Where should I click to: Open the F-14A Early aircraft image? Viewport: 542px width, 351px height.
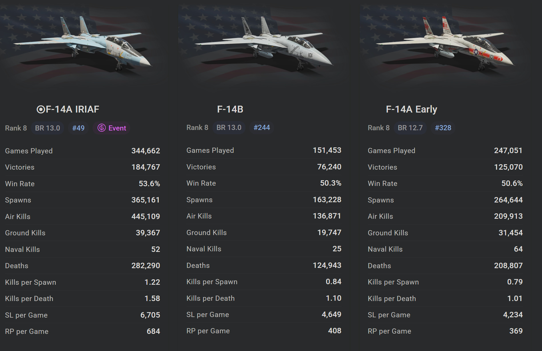(x=445, y=44)
